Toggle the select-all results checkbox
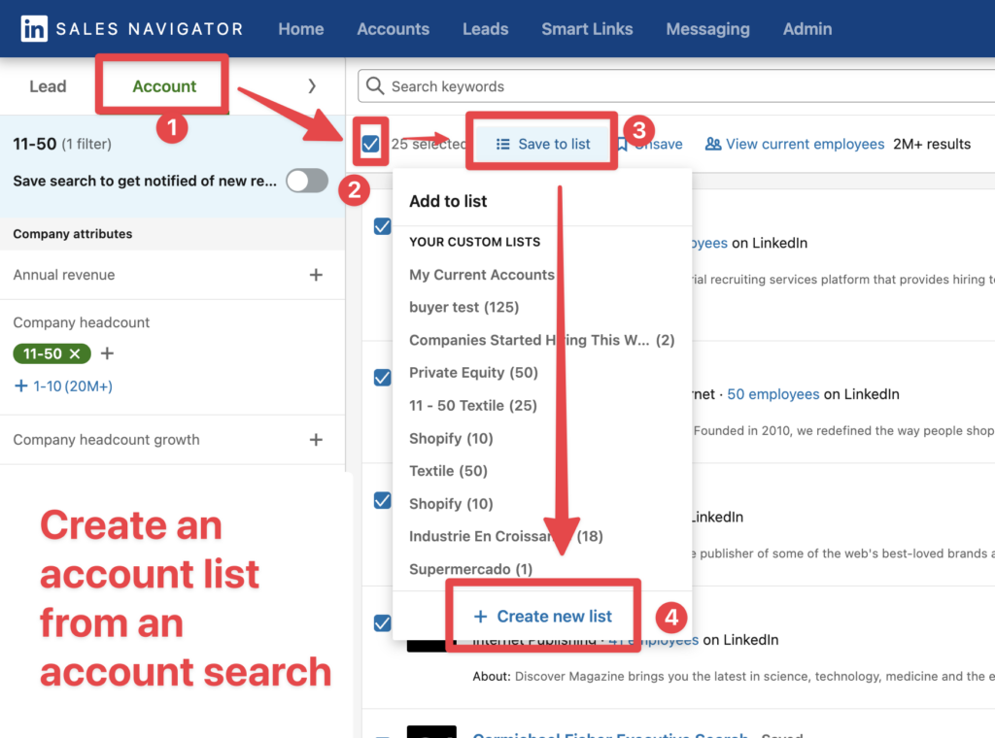This screenshot has height=738, width=995. click(x=370, y=144)
